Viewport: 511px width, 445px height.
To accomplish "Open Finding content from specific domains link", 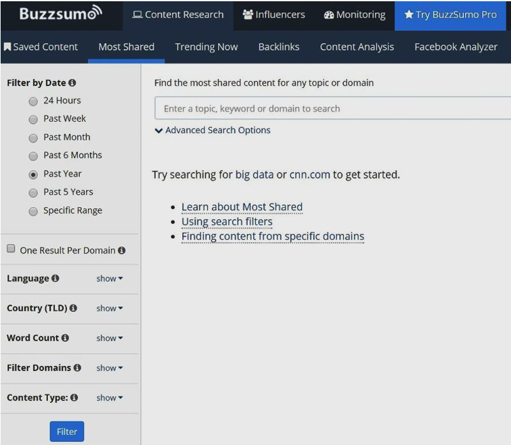I will pos(273,237).
